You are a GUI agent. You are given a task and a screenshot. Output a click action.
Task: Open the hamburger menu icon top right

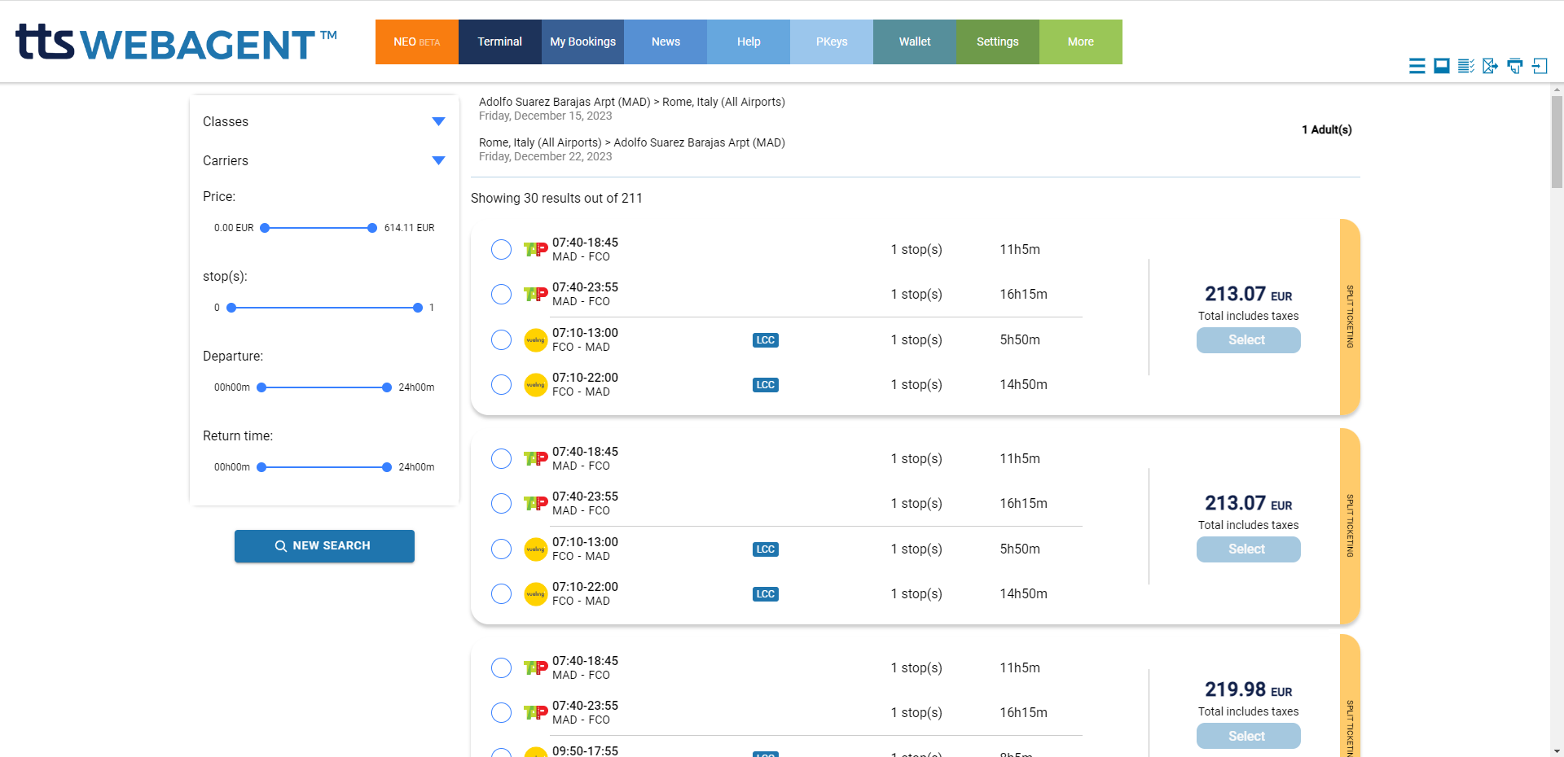(1417, 66)
